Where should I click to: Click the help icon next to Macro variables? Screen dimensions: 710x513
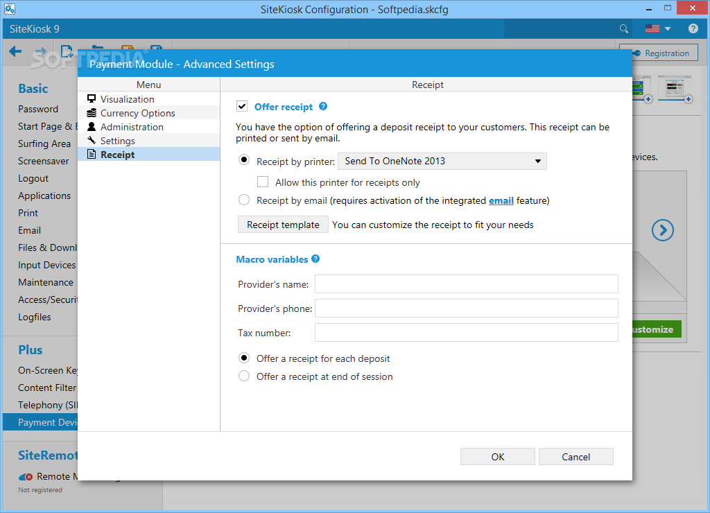click(315, 259)
